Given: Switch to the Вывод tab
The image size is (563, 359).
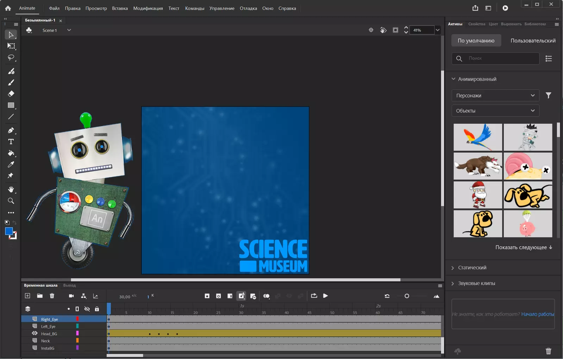Looking at the screenshot, I should coord(69,285).
